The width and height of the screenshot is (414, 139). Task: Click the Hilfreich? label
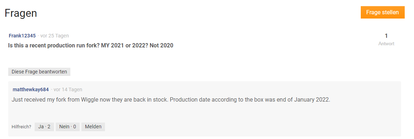point(21,127)
